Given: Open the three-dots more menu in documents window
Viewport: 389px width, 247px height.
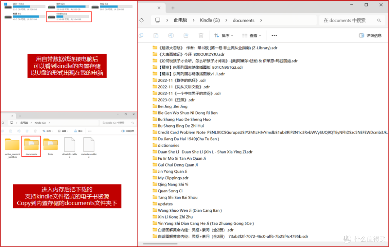Looking at the screenshot, I should [x=274, y=36].
